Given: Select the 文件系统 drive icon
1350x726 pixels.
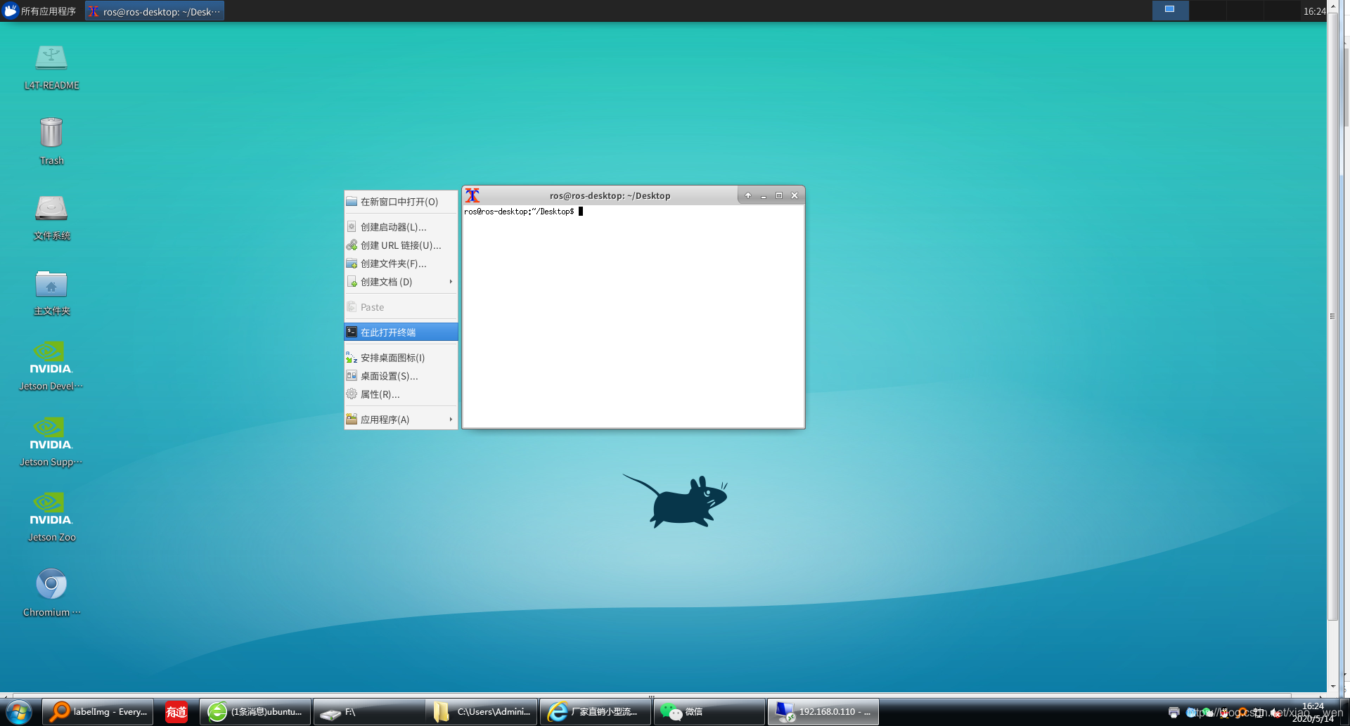Looking at the screenshot, I should 51,217.
